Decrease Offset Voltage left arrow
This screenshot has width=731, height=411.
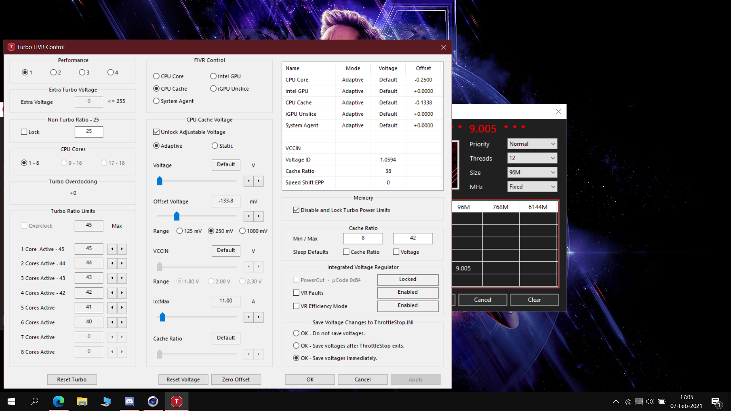tap(249, 216)
